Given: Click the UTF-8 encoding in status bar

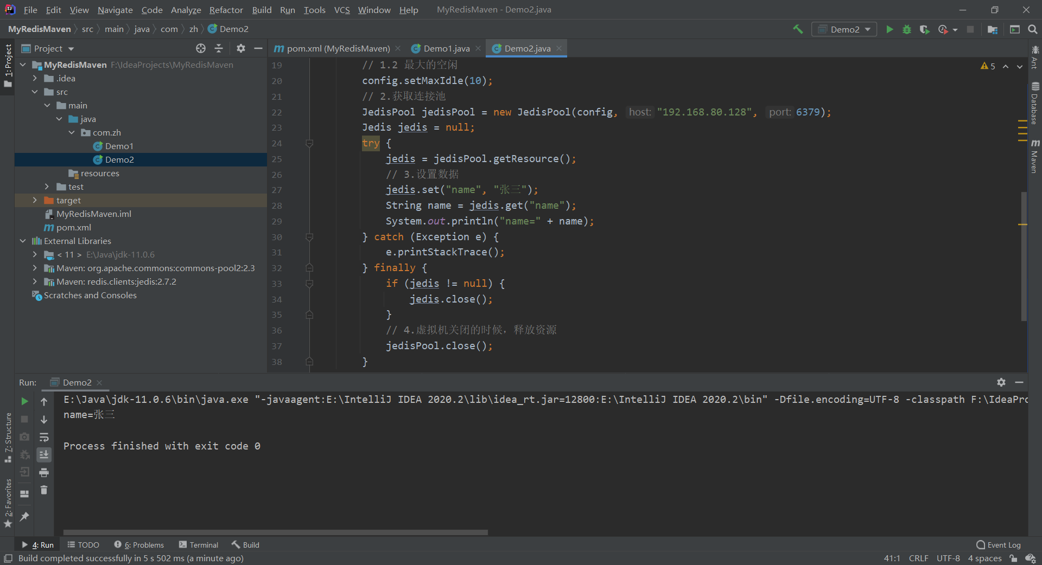Looking at the screenshot, I should [x=948, y=558].
